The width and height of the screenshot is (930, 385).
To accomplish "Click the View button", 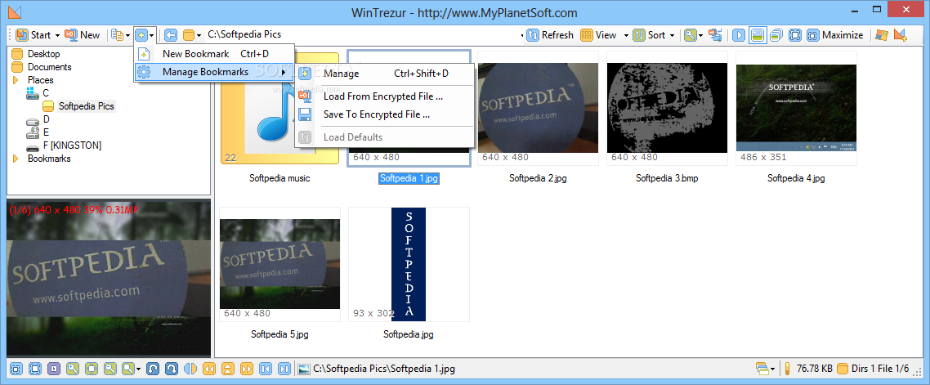I will click(x=598, y=35).
